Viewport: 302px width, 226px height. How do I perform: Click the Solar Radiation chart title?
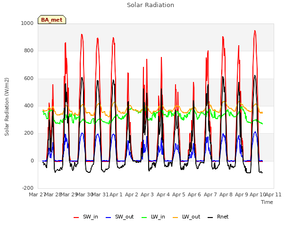[151, 5]
